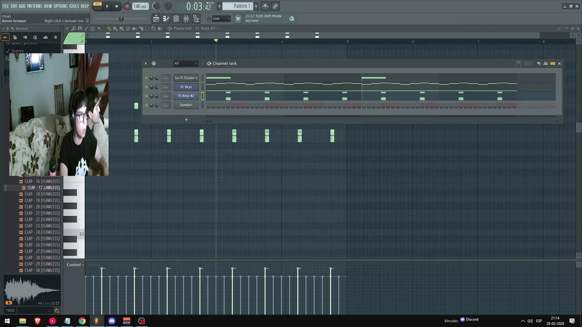The image size is (582, 327).
Task: Add a channel with the plus button
Action: coord(186,119)
